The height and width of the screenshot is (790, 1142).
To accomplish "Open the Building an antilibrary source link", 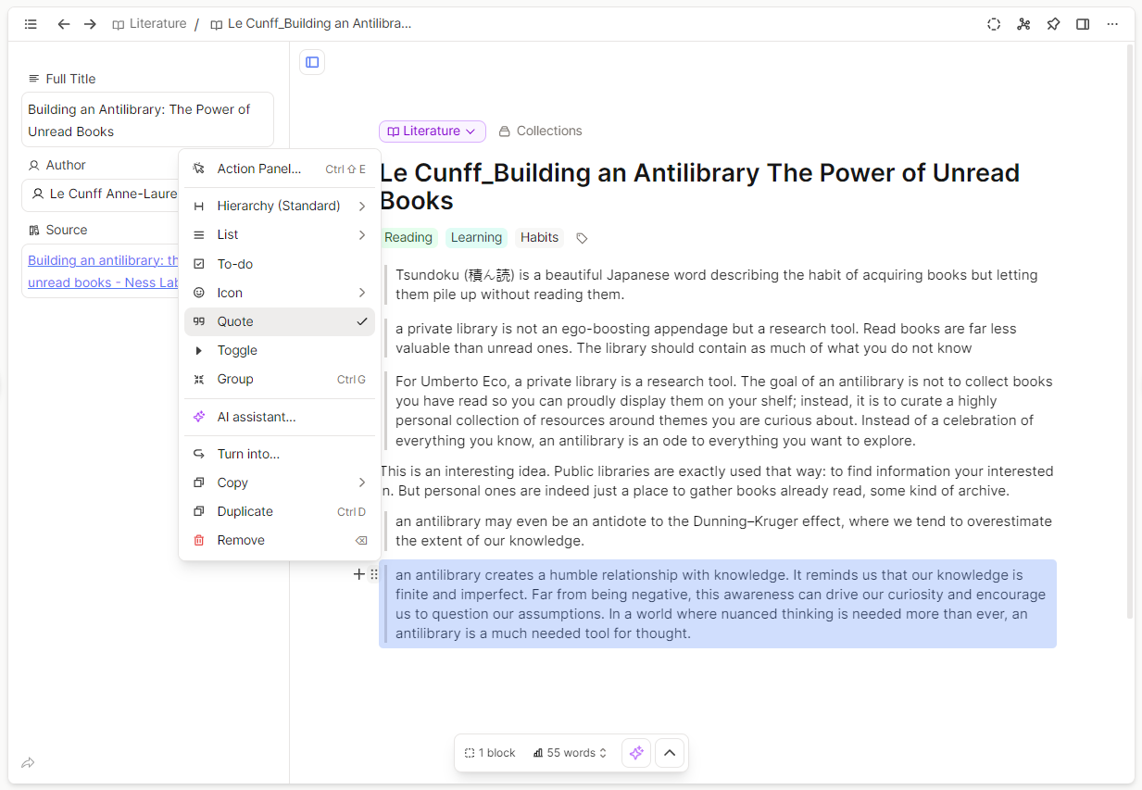I will click(x=104, y=271).
